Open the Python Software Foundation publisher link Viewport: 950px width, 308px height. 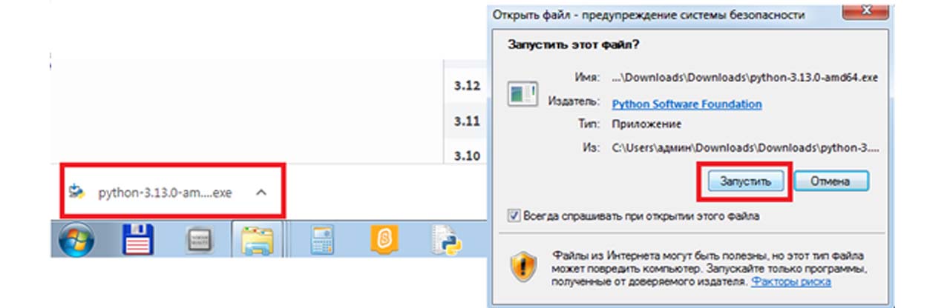(687, 104)
